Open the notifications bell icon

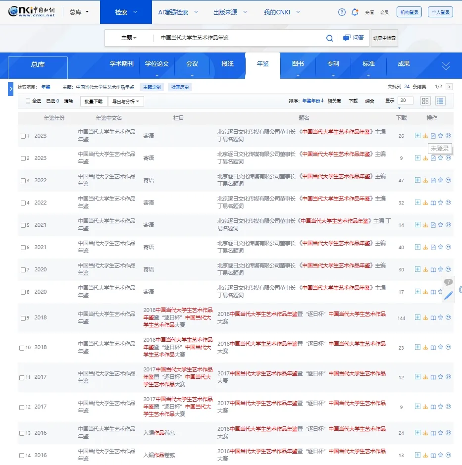tap(355, 12)
